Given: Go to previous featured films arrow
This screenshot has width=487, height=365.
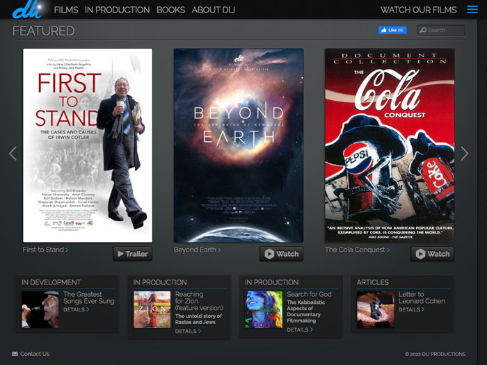Looking at the screenshot, I should [12, 154].
